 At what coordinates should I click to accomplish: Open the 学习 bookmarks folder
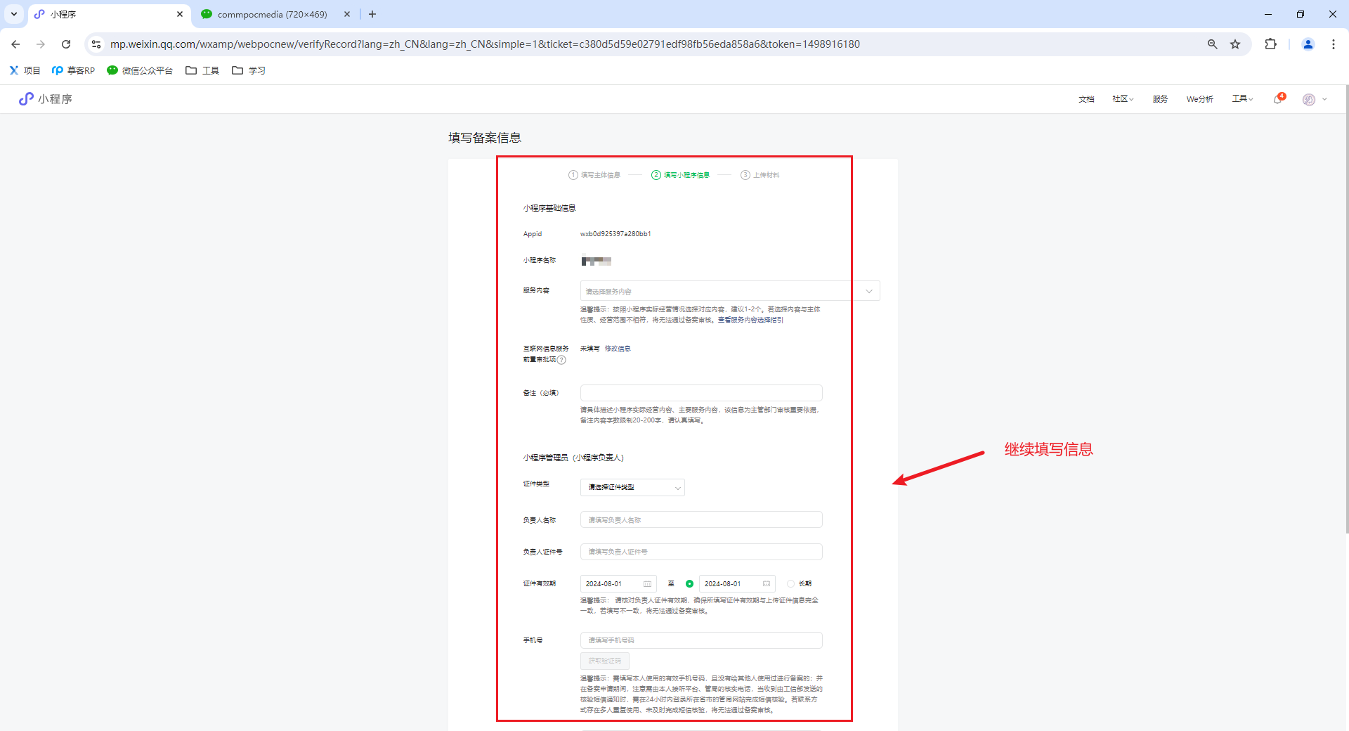[x=249, y=70]
